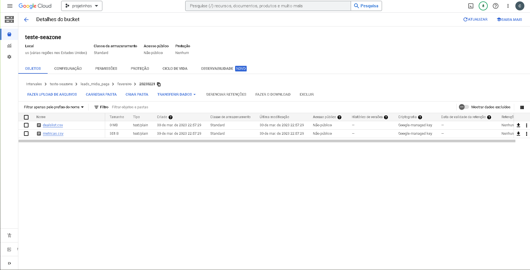The width and height of the screenshot is (530, 270).
Task: Open the metricas.csv file link
Action: point(53,134)
